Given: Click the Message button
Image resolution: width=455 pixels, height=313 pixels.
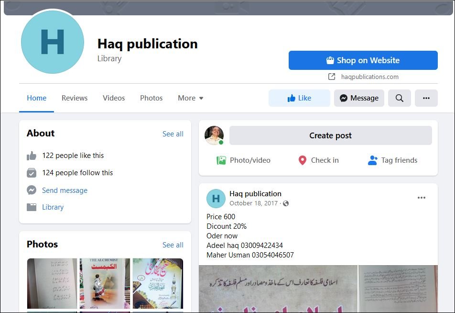Looking at the screenshot, I should point(359,98).
